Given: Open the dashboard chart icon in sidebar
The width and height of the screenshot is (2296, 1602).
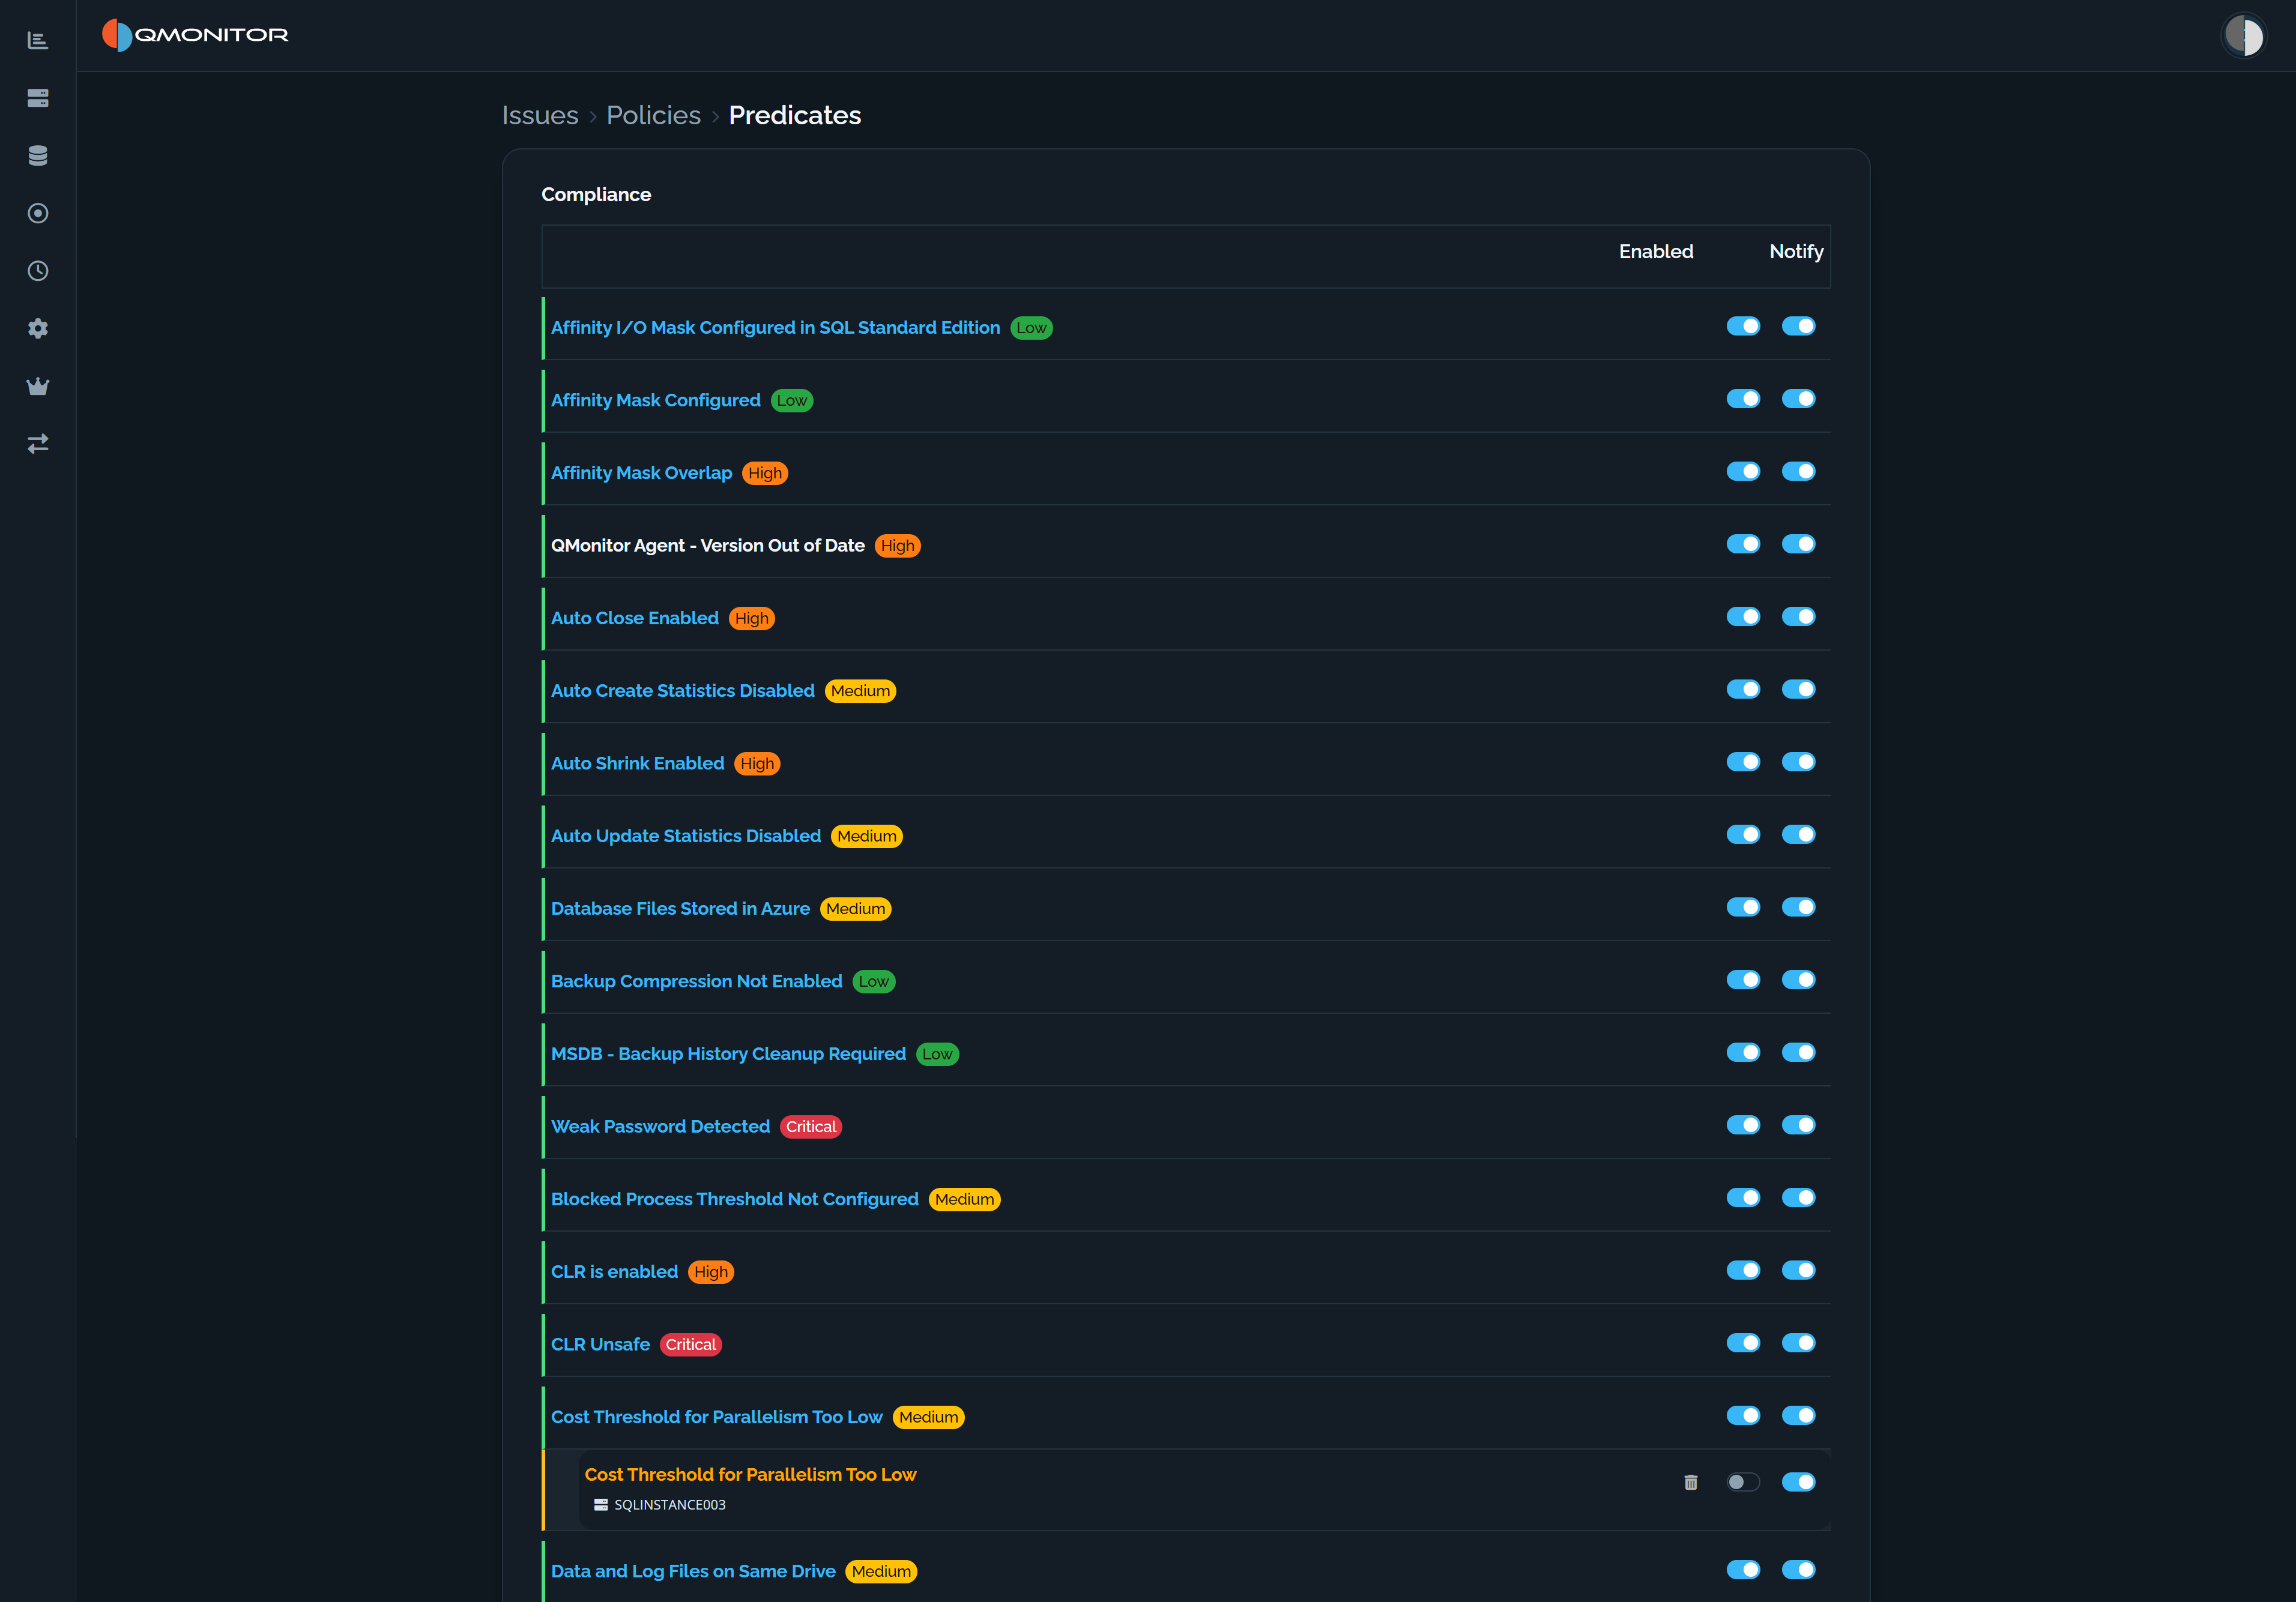Looking at the screenshot, I should pyautogui.click(x=38, y=40).
